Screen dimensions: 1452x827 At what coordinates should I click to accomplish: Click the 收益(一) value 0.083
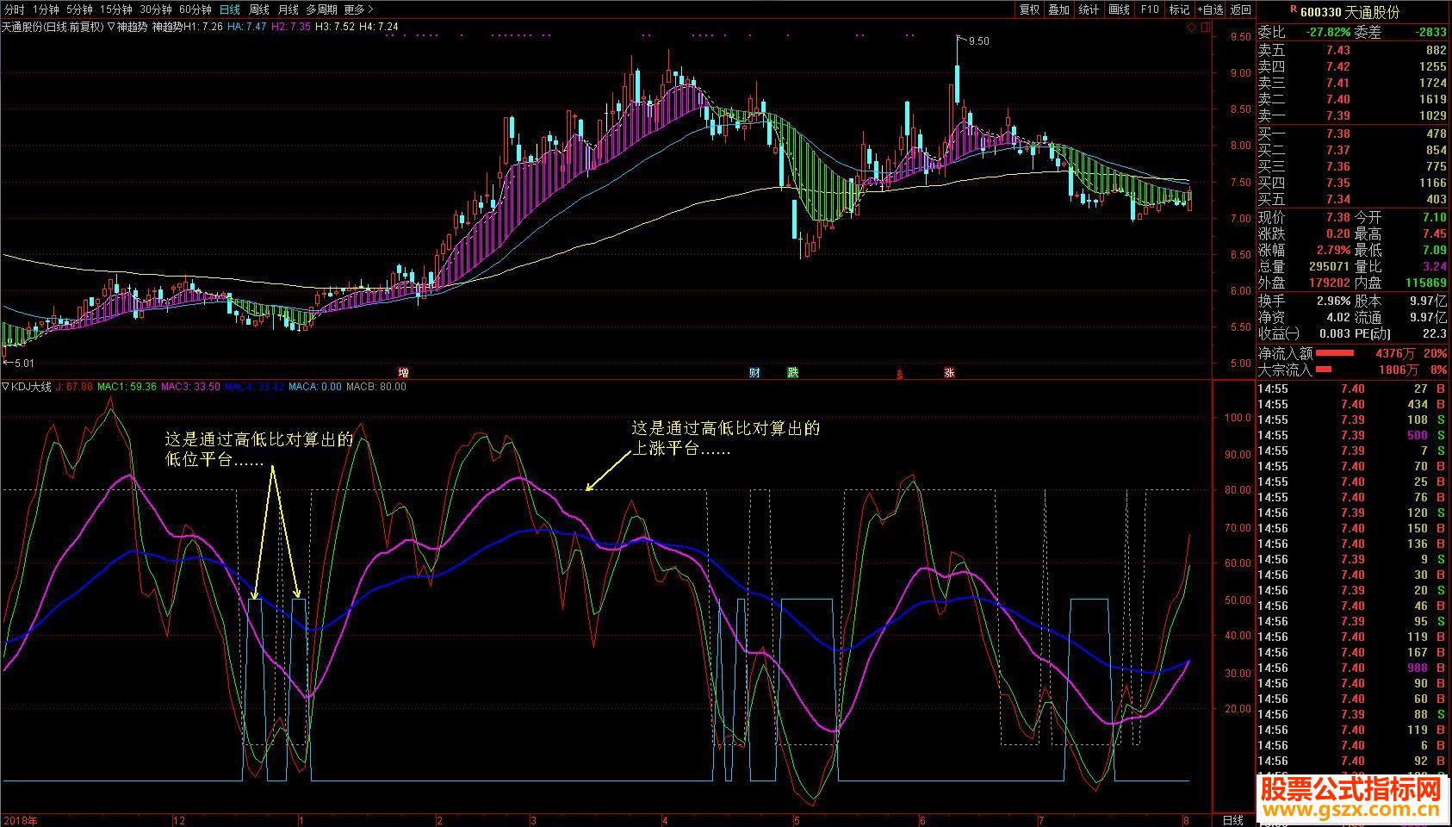[1334, 333]
